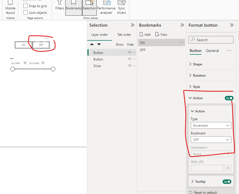
Task: Toggle the Bookmarks pane button
Action: [x=74, y=7]
